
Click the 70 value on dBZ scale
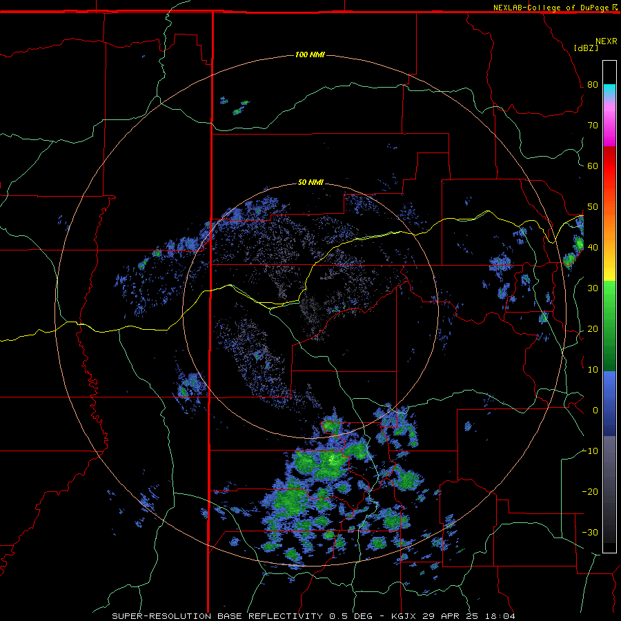pyautogui.click(x=593, y=126)
